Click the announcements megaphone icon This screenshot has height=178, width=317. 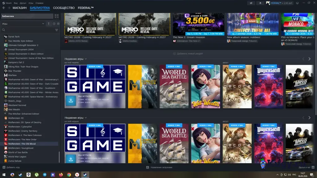coord(251,3)
